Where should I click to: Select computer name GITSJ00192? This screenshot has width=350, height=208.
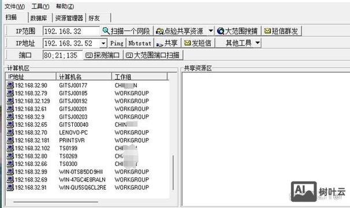pos(73,101)
